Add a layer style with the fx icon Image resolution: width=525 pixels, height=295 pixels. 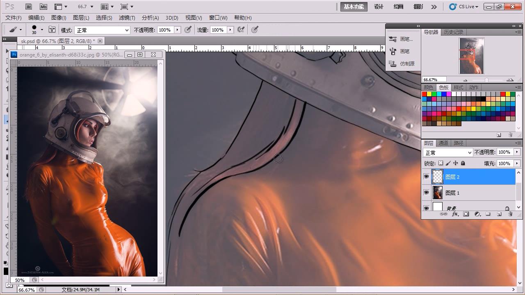(454, 214)
